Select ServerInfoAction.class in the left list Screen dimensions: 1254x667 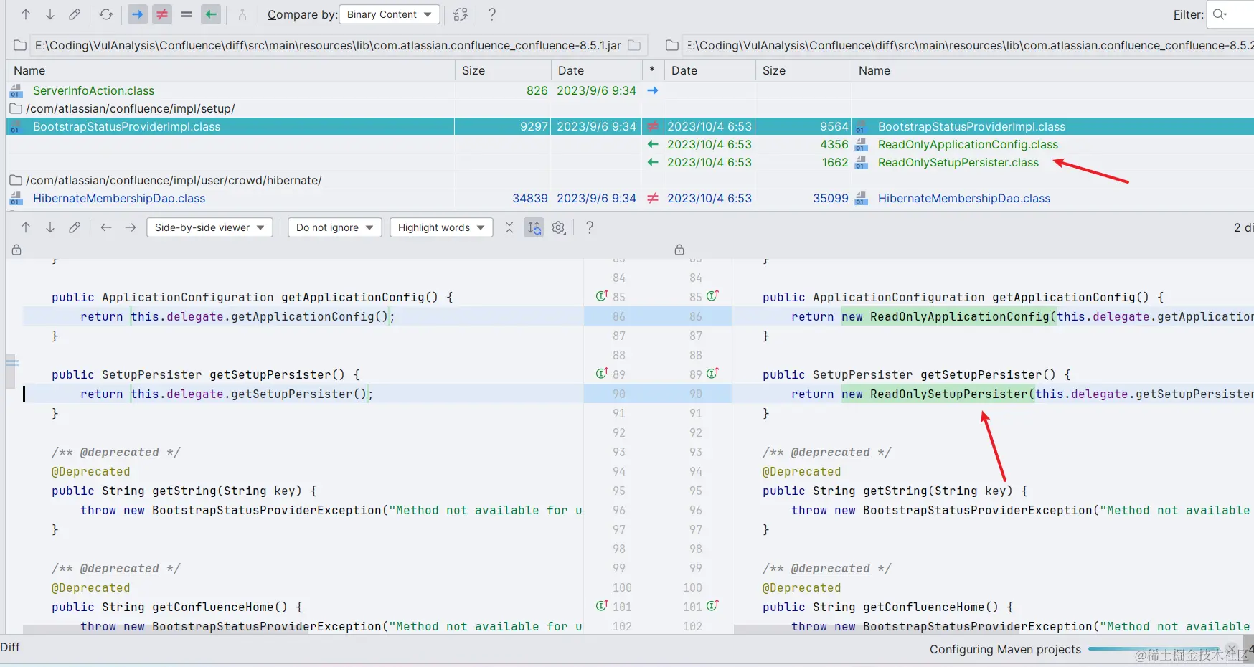[x=93, y=90]
